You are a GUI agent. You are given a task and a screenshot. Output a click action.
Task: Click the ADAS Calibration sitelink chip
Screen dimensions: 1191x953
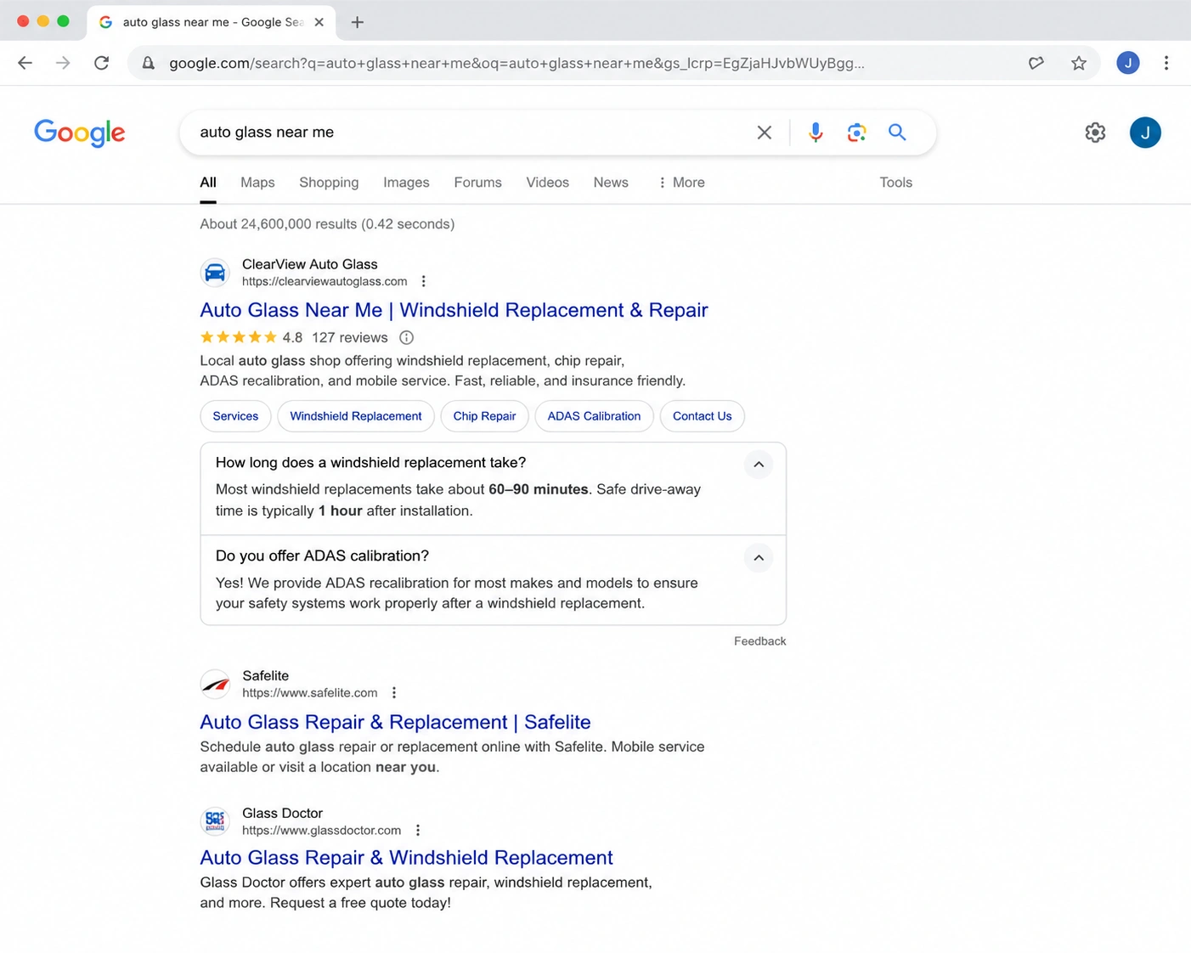click(594, 416)
